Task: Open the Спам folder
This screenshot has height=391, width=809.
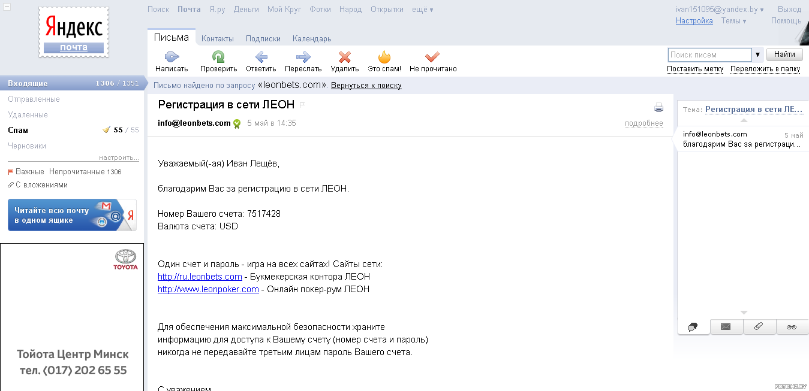Action: click(18, 131)
